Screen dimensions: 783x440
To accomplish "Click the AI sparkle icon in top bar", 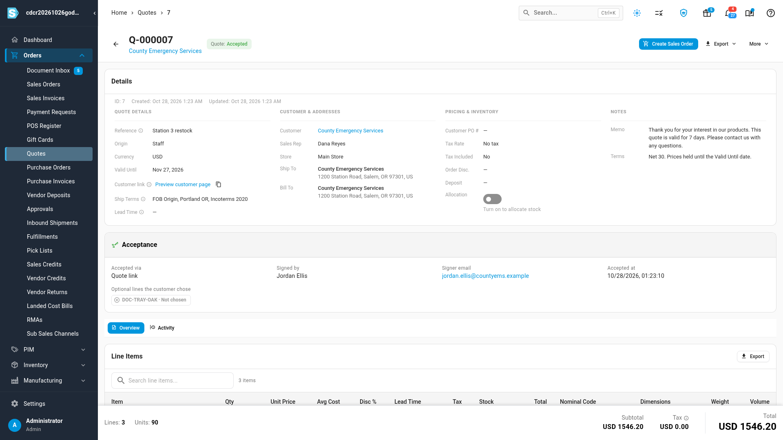I will (x=637, y=13).
